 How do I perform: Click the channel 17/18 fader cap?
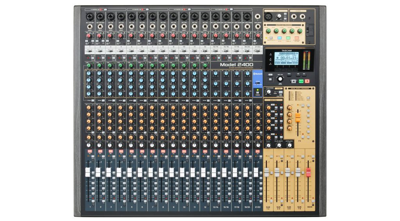(235, 172)
